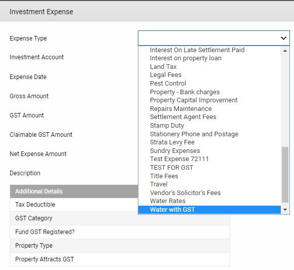Click the 'Property Attracts GST' row
This screenshot has width=294, height=270.
[120, 259]
